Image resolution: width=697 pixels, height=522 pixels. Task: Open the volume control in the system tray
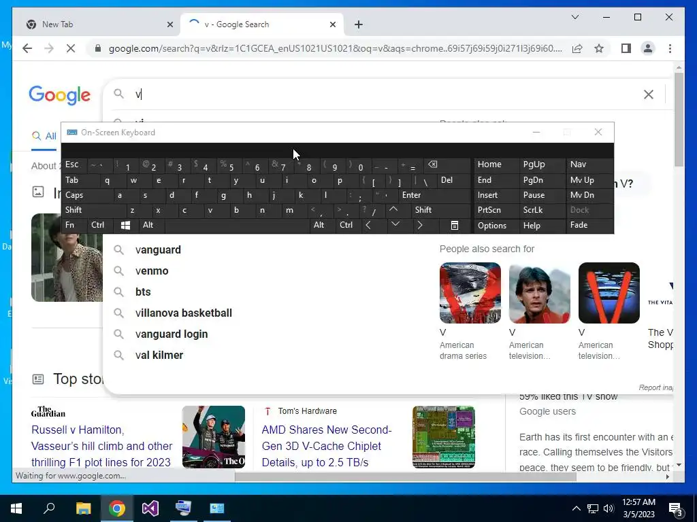(x=609, y=508)
